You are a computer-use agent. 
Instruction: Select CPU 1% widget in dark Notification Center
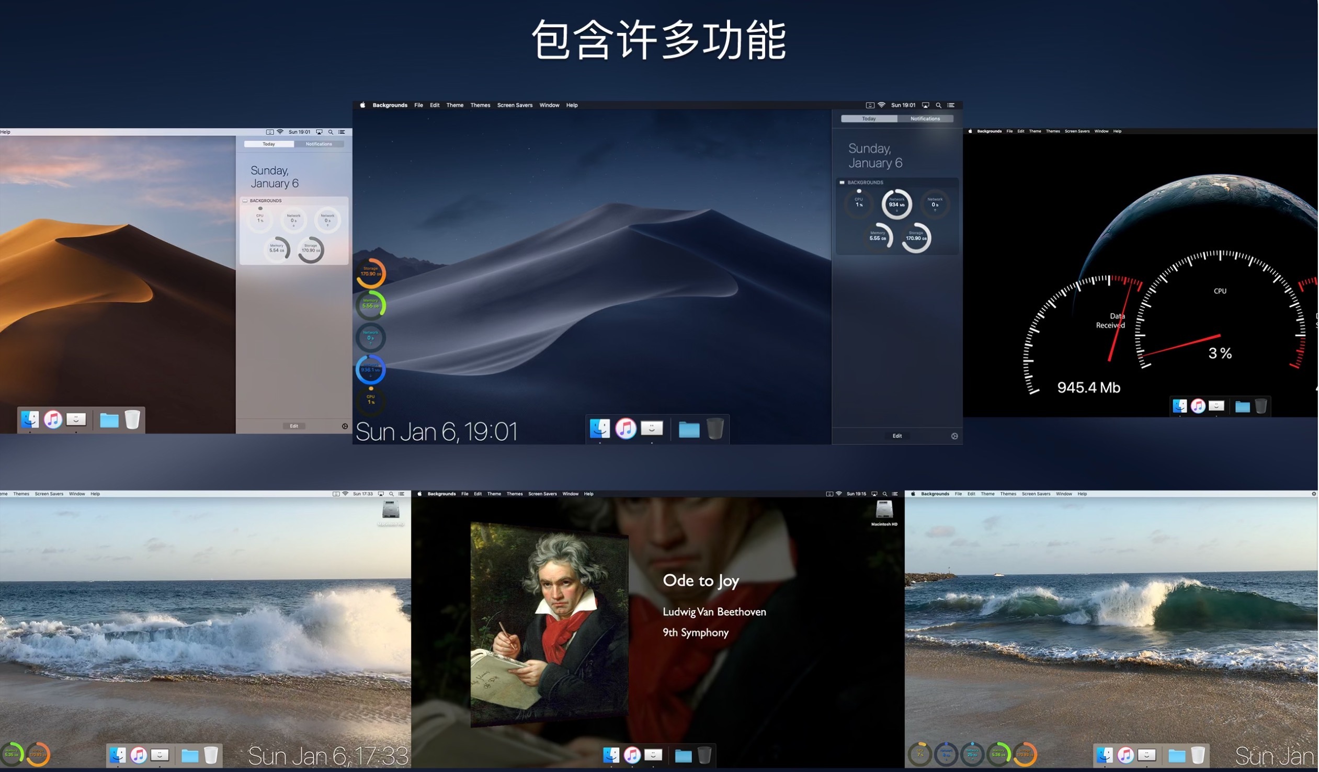click(x=859, y=203)
